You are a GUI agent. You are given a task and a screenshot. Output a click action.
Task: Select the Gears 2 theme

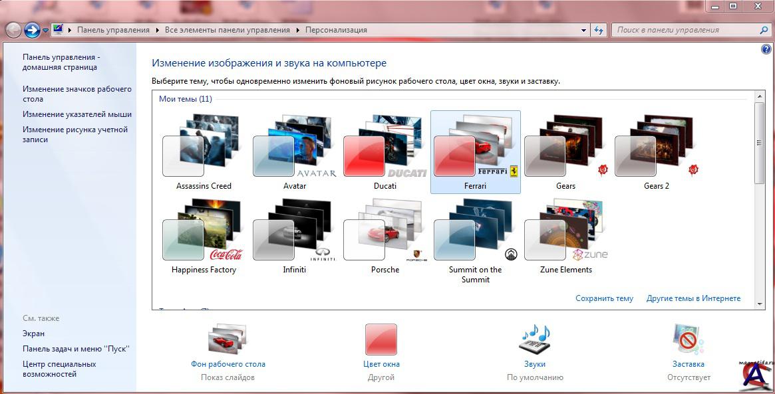pos(656,151)
